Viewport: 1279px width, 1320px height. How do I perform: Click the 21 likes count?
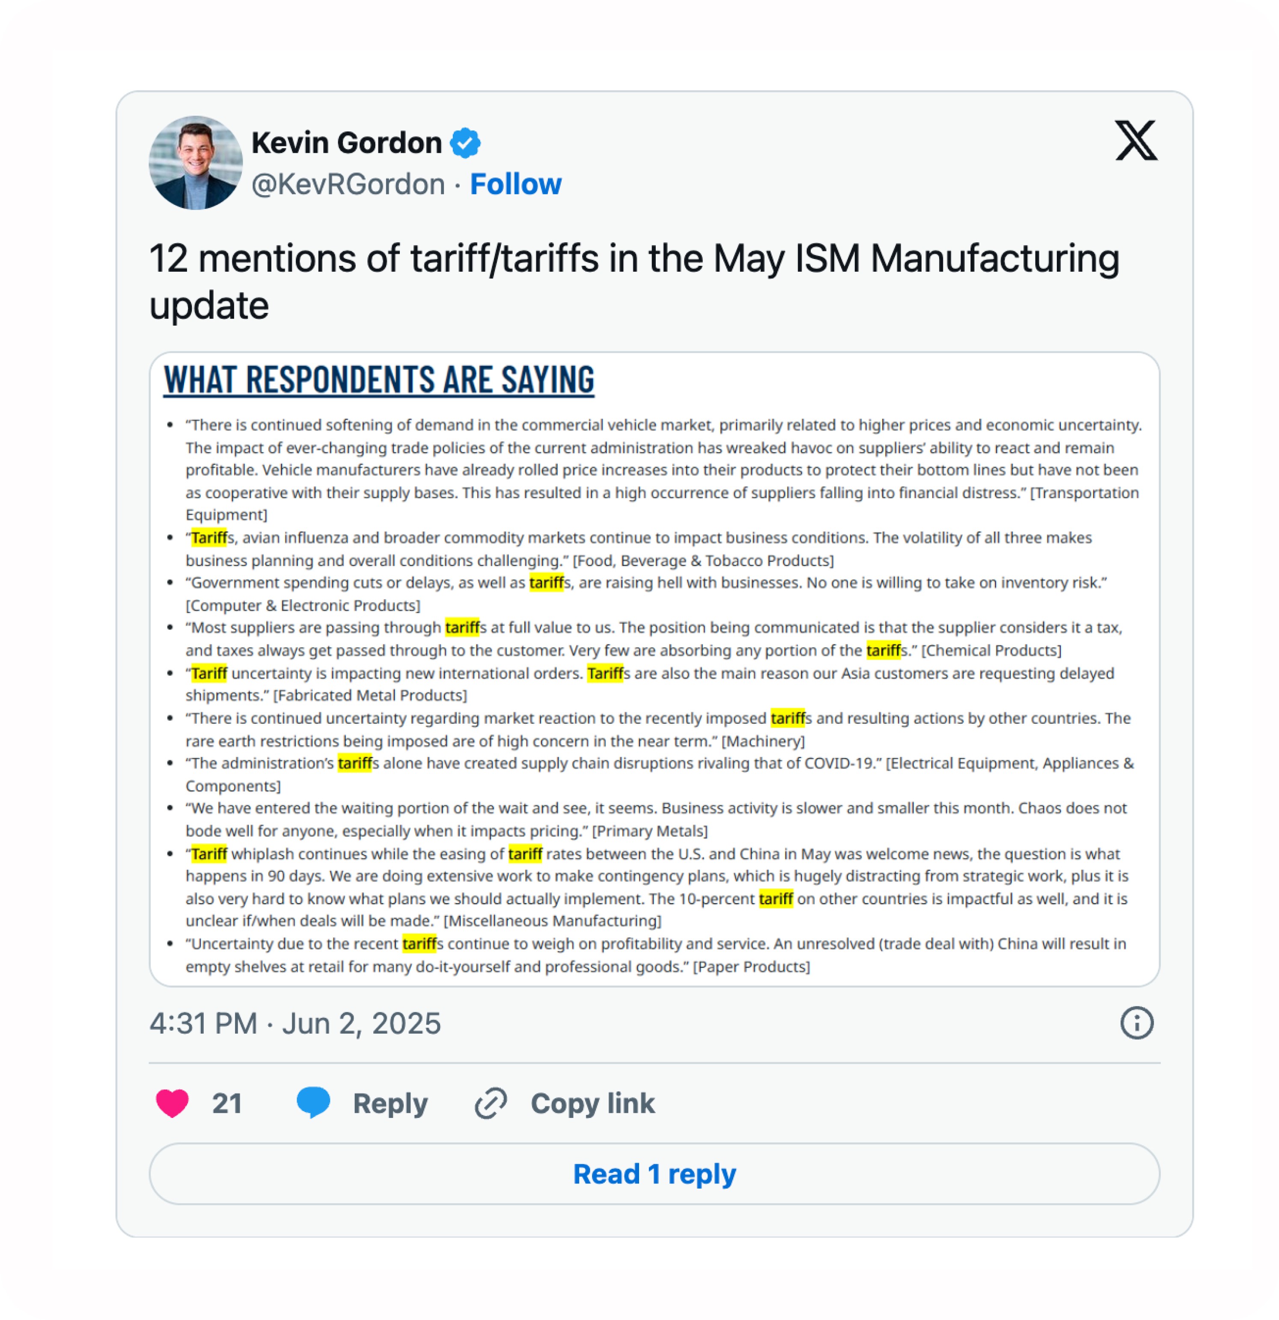coord(227,1103)
